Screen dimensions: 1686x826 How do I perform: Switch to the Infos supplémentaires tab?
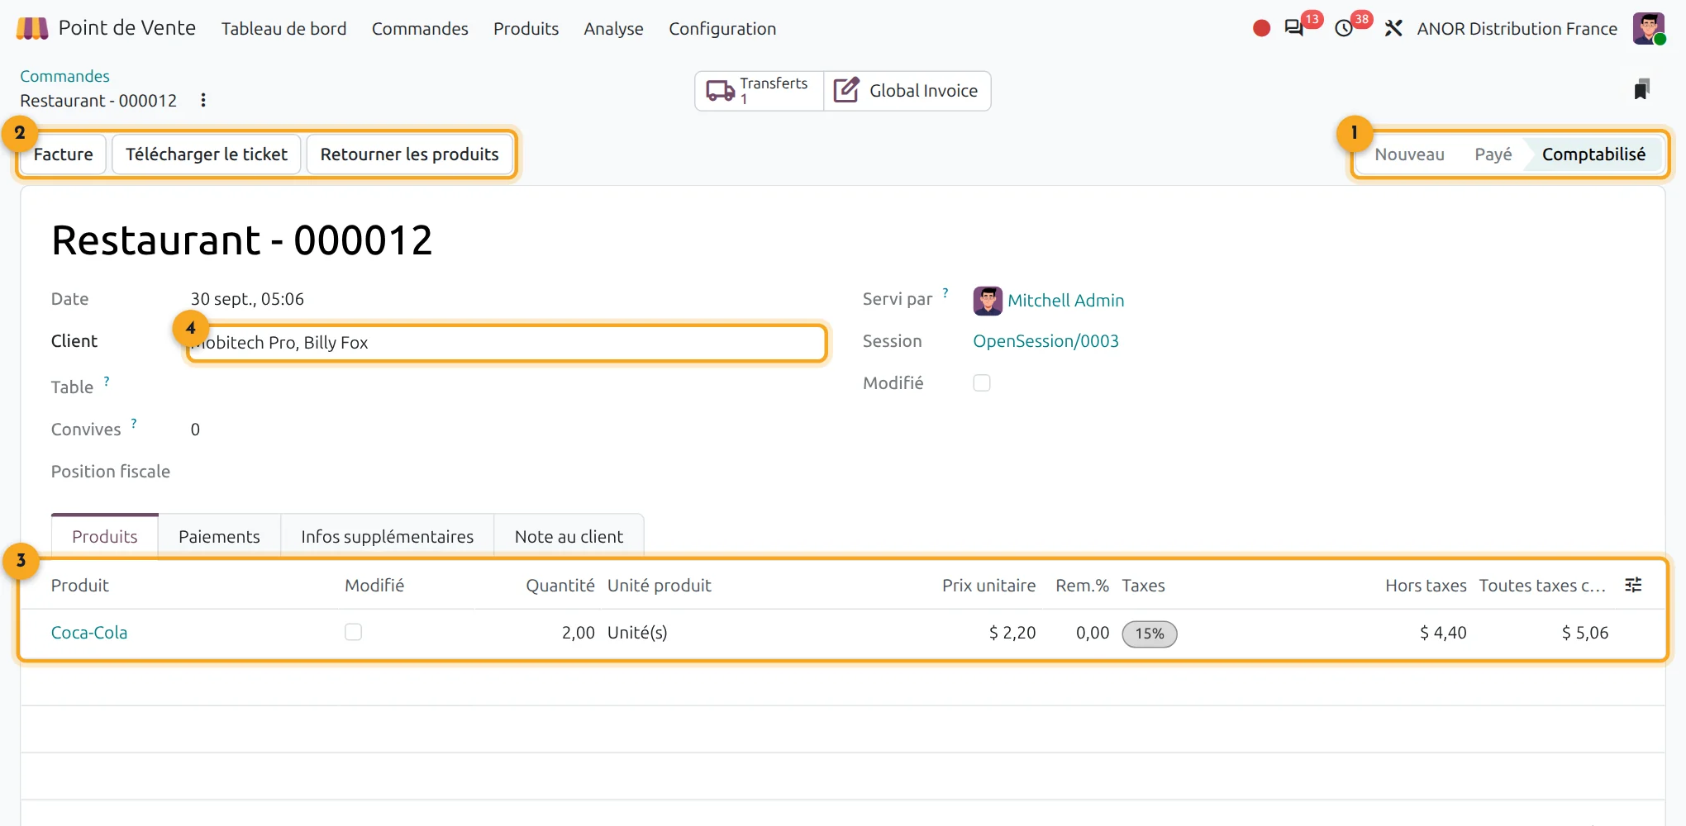[388, 537]
